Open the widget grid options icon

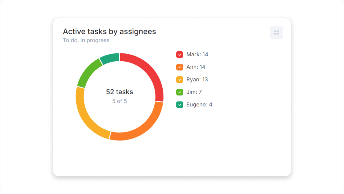point(276,33)
